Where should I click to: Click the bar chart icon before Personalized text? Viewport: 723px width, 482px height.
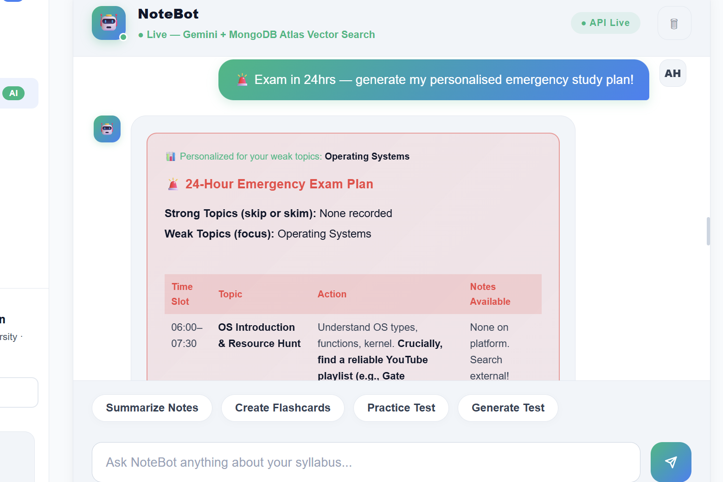click(171, 156)
